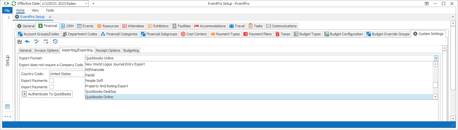
Task: Select highlighted Quickbooks Online list entry
Action: 259,97
